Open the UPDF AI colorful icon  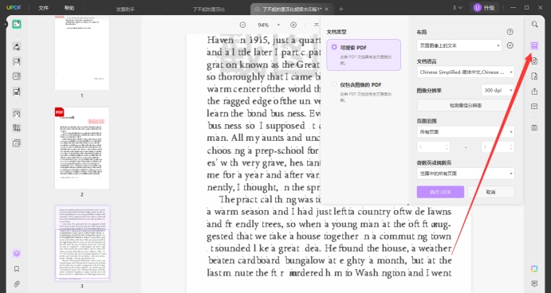click(534, 269)
